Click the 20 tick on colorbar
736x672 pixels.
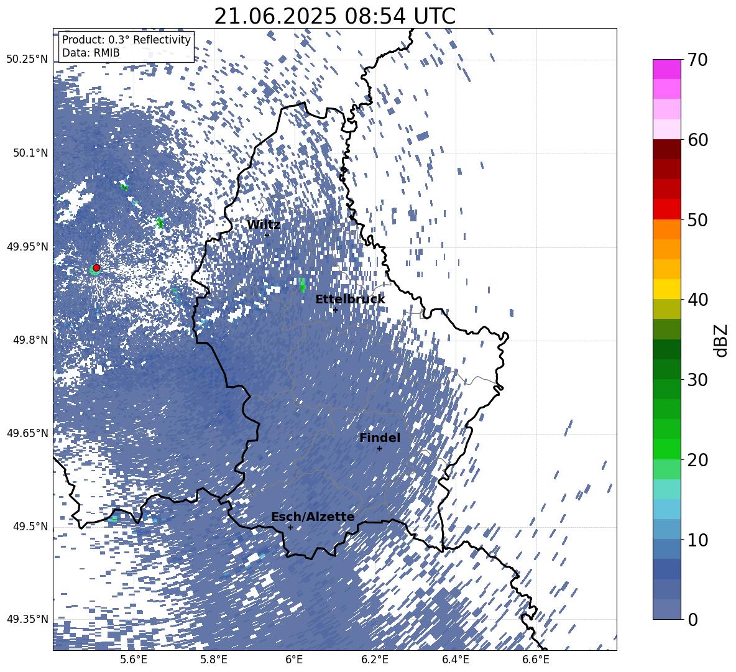(x=697, y=460)
